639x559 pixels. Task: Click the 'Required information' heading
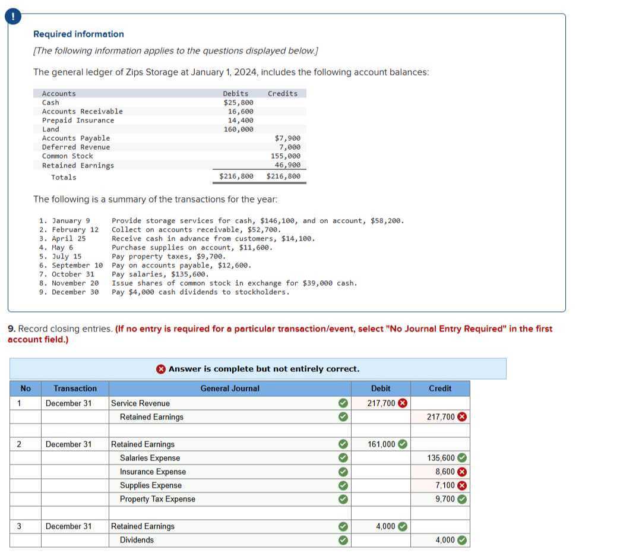coord(78,34)
